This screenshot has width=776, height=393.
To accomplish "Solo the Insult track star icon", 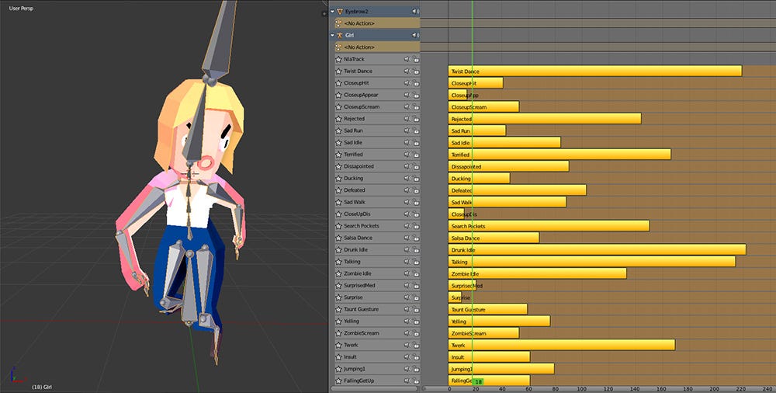I will click(338, 356).
